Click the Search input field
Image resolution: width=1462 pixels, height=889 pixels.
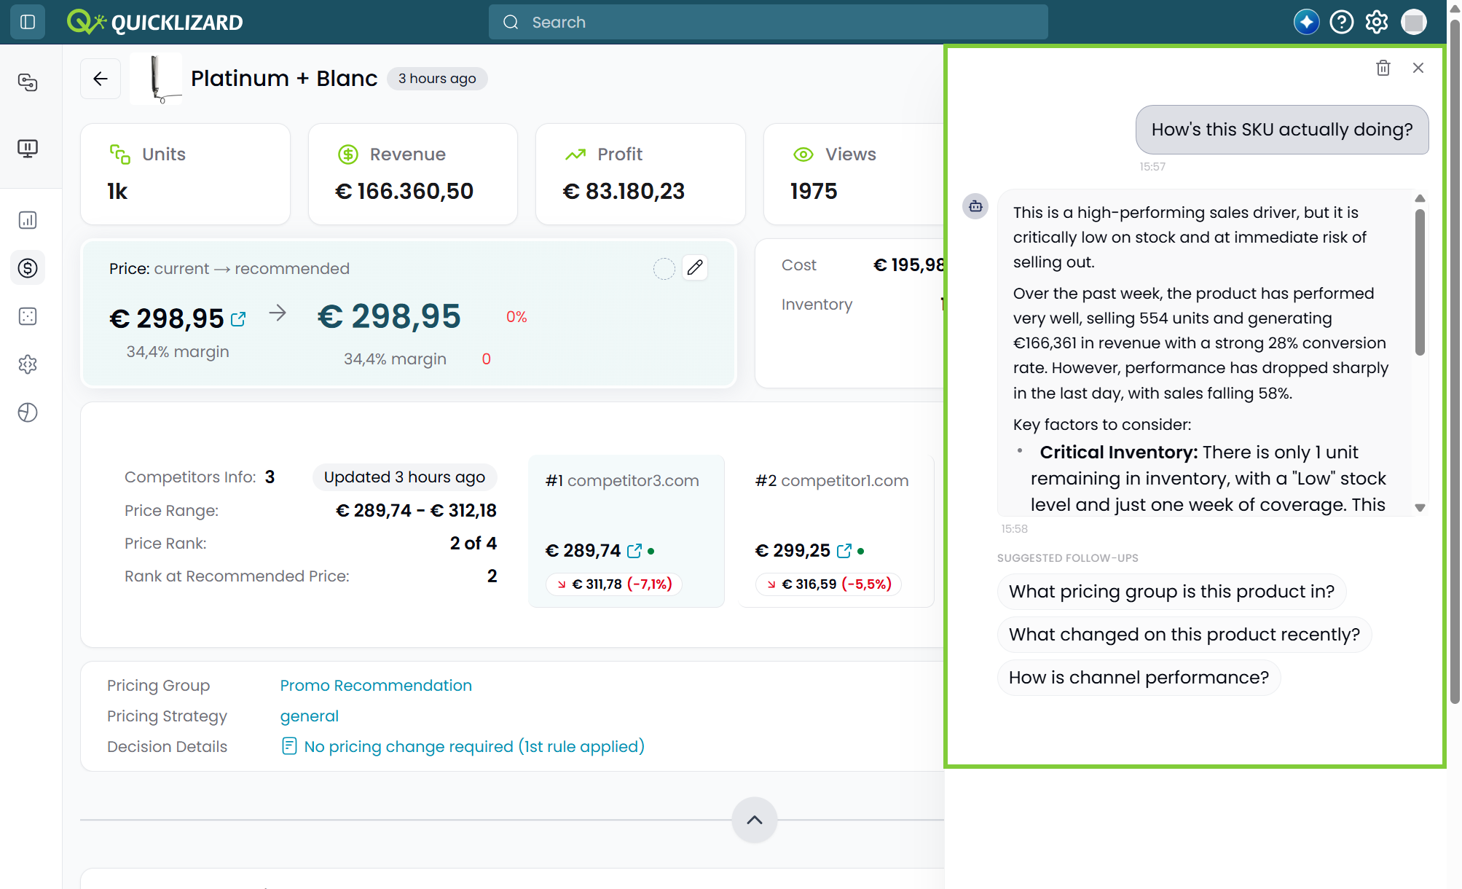769,22
